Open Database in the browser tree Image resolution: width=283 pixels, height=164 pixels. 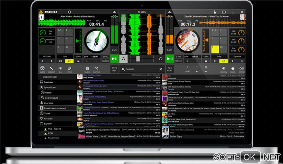(x=57, y=82)
